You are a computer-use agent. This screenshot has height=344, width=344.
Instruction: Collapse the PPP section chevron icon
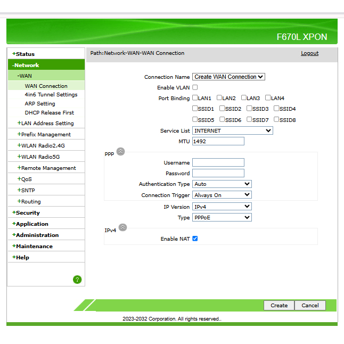point(120,152)
